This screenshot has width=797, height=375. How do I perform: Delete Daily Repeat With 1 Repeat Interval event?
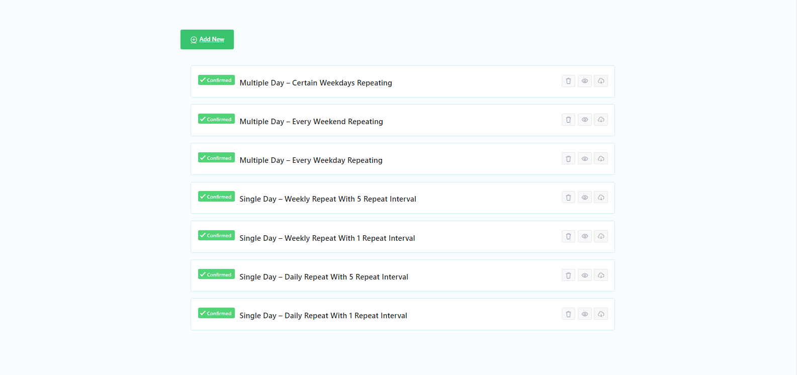click(x=568, y=314)
